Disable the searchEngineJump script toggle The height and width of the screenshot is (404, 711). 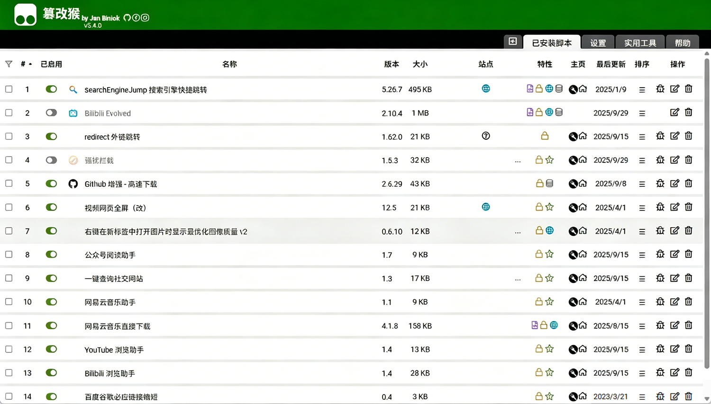pos(51,89)
